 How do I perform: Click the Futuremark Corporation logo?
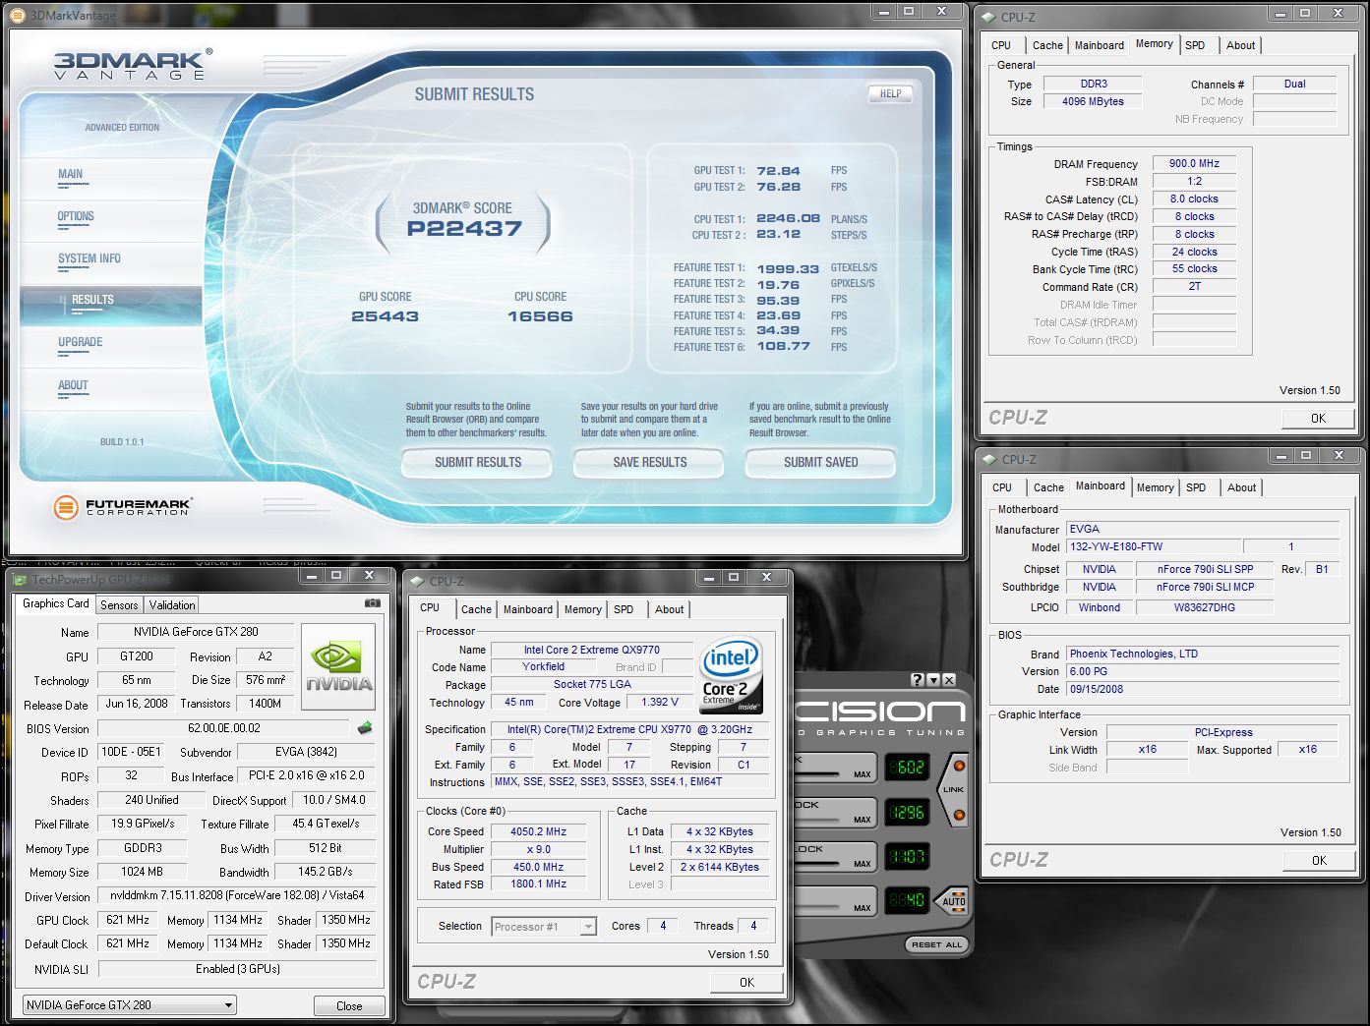(x=123, y=507)
